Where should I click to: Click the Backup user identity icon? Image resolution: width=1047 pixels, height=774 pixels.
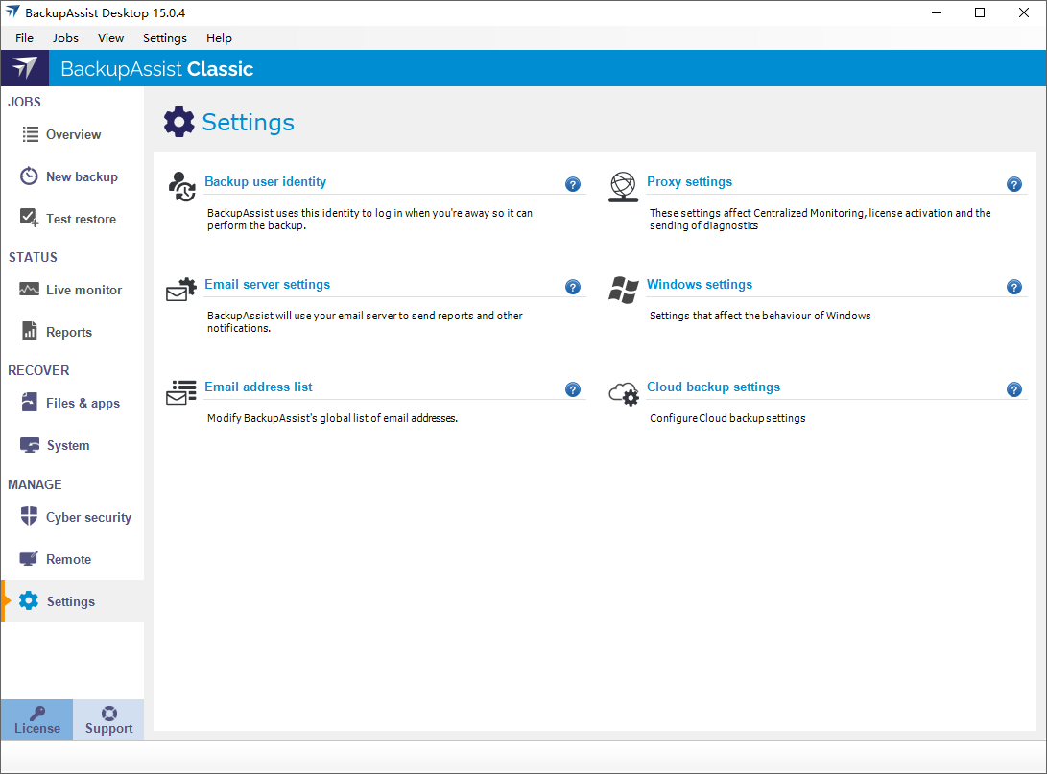pos(181,186)
